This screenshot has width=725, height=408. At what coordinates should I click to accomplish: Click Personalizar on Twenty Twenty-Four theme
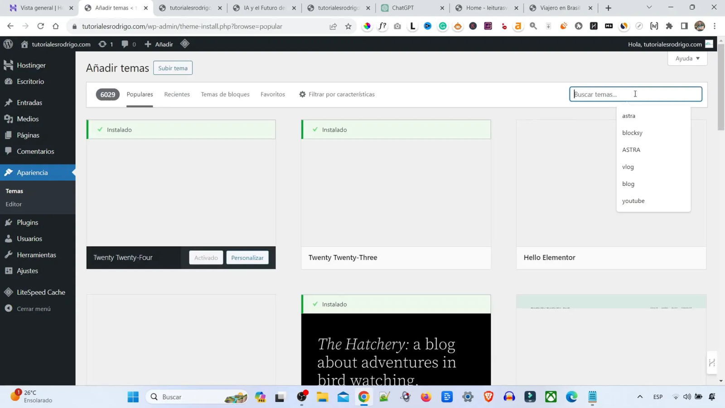[247, 257]
